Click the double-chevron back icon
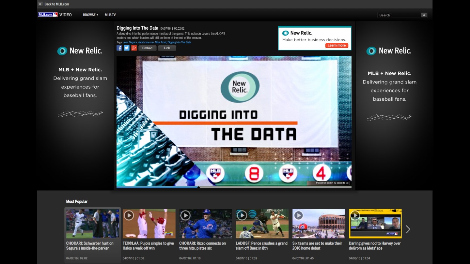This screenshot has width=470, height=264. (40, 4)
